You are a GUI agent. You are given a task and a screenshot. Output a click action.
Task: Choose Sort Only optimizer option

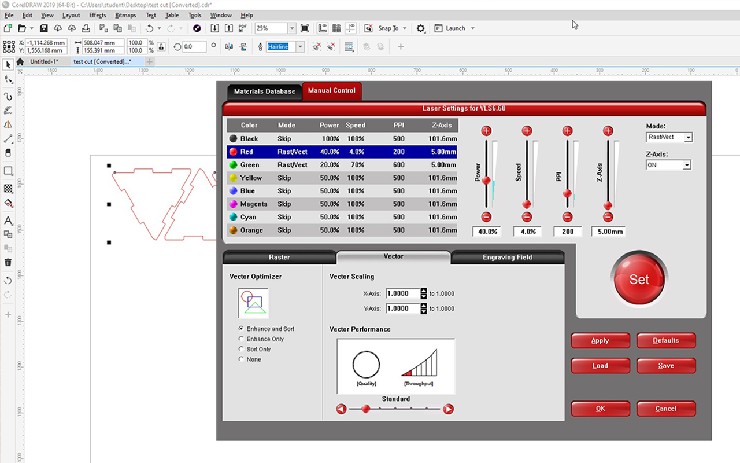click(254, 350)
